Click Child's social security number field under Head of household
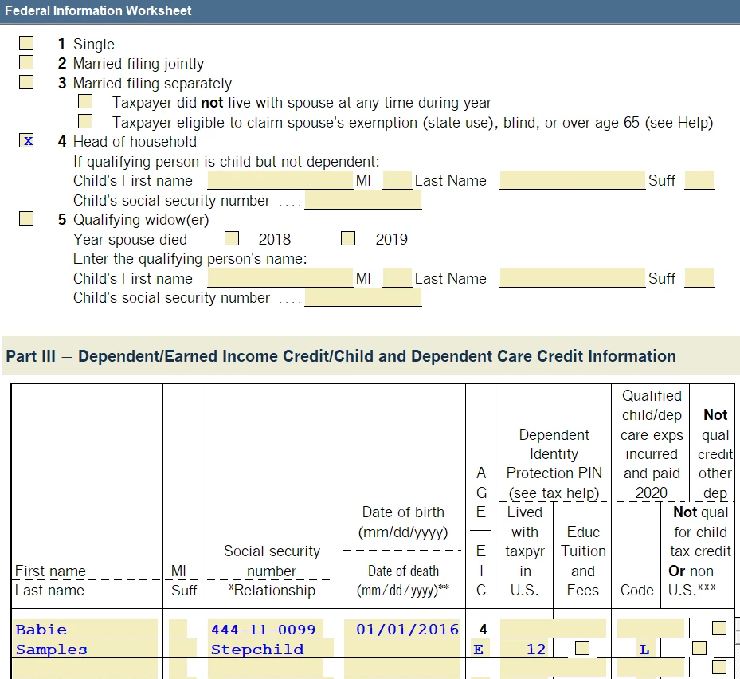This screenshot has height=679, width=740. (363, 200)
